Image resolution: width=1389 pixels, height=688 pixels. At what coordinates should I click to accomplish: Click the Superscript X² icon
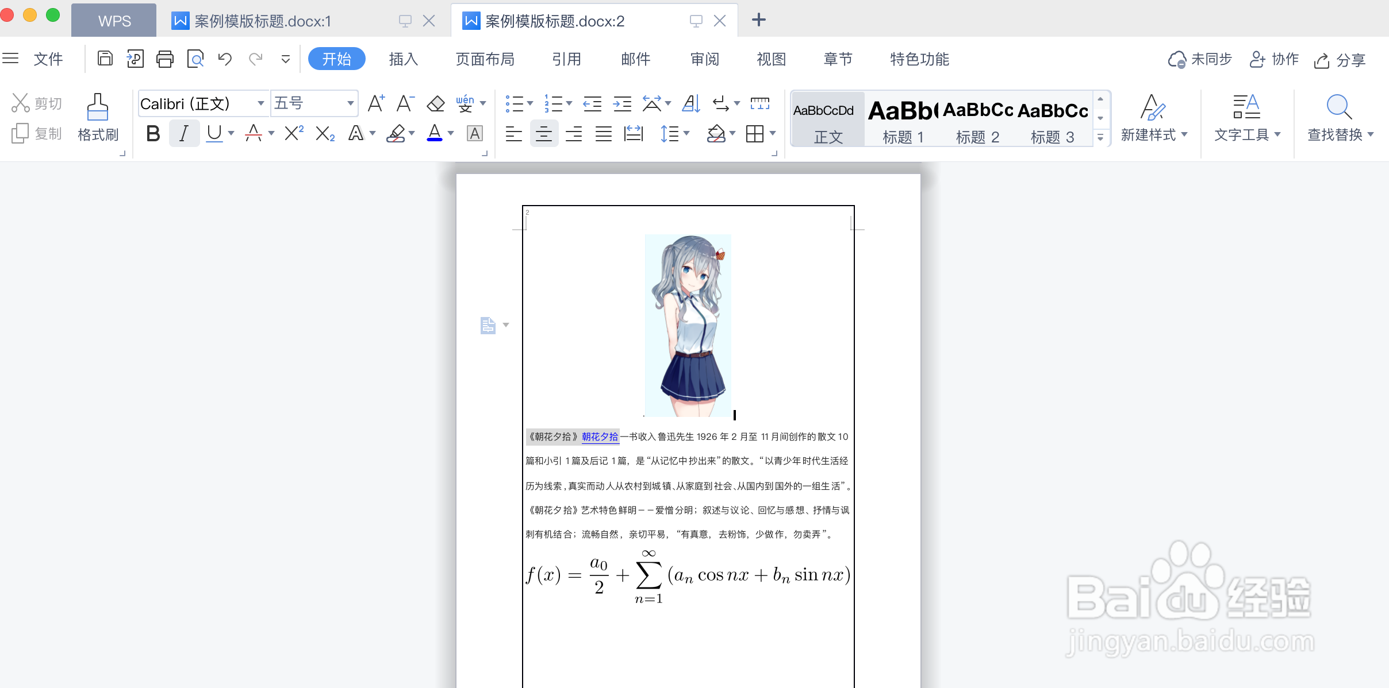294,133
